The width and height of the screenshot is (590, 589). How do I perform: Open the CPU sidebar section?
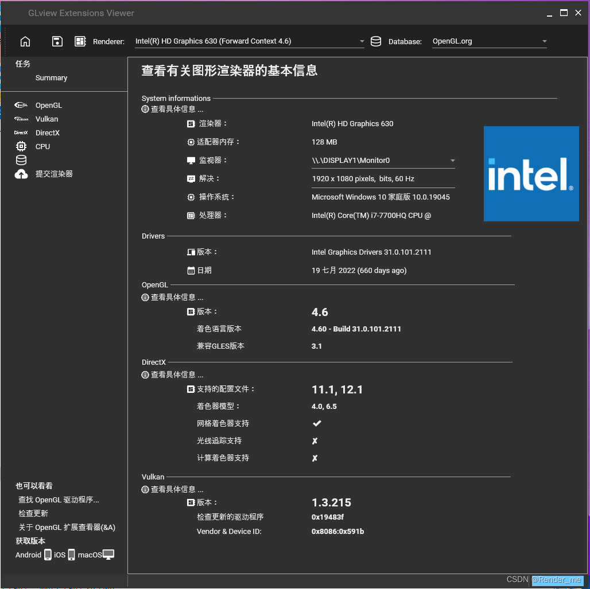(42, 146)
